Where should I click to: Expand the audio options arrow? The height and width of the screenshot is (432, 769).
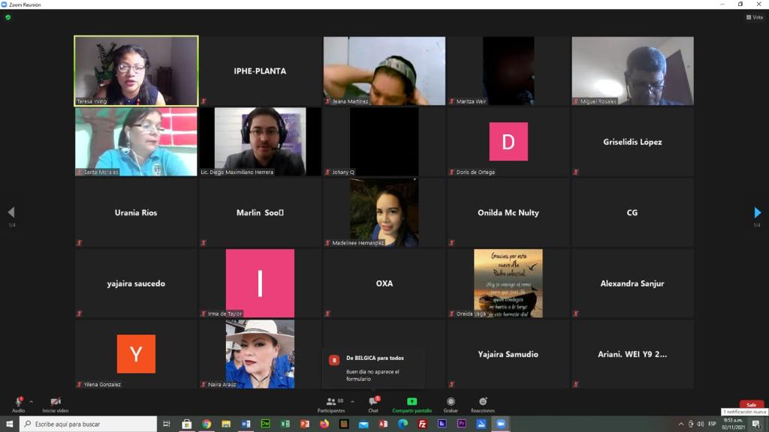(32, 402)
